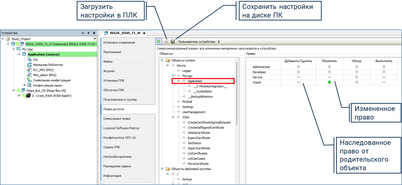Toggle Service group's Обзор right
This screenshot has height=185, width=402.
[x=357, y=77]
